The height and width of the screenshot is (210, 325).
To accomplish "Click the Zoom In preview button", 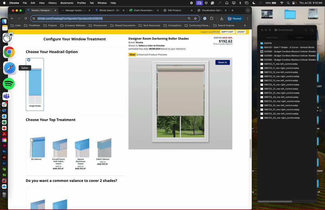I will pyautogui.click(x=222, y=62).
